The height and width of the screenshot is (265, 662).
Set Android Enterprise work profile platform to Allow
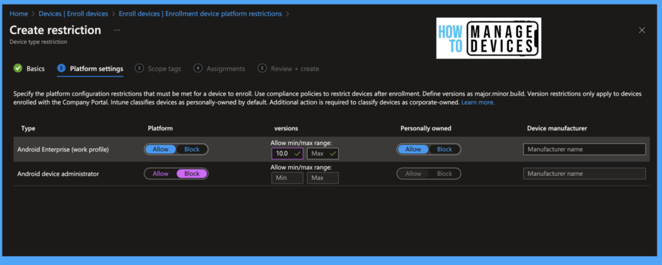160,149
